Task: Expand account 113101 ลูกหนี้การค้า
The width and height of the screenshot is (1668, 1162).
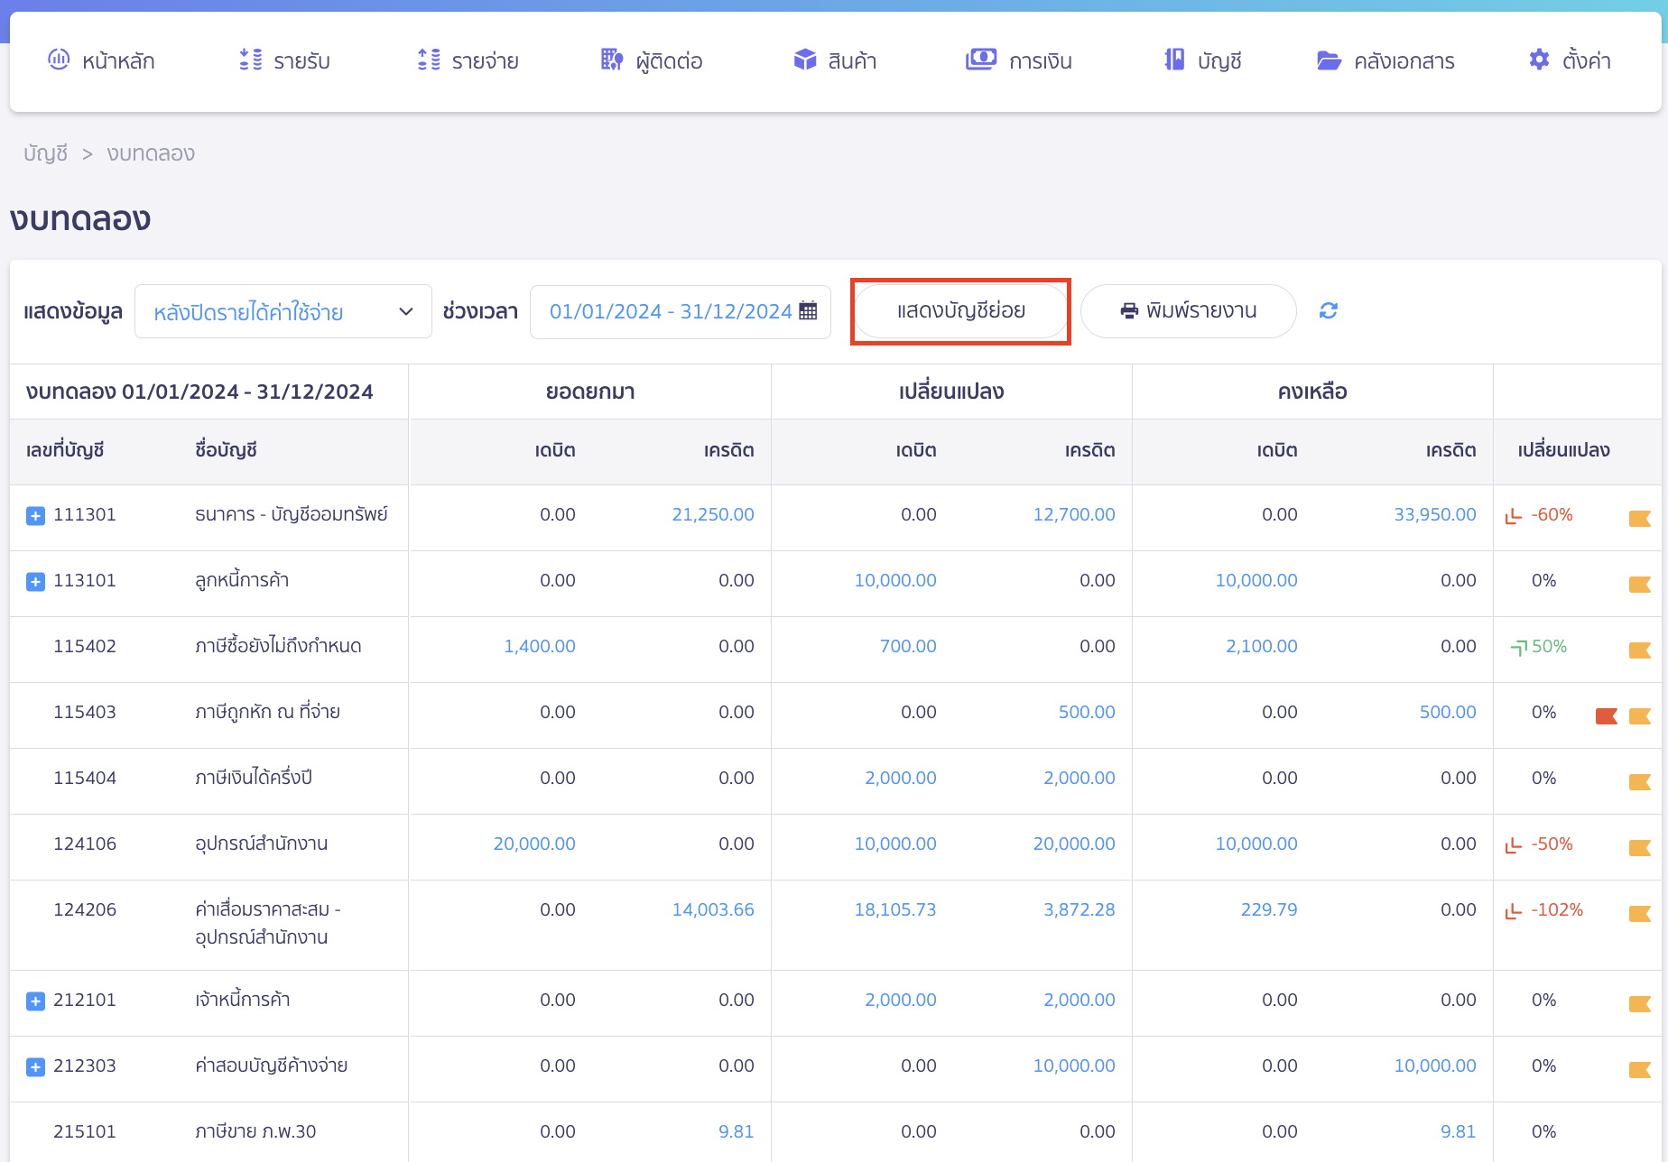Action: point(35,582)
